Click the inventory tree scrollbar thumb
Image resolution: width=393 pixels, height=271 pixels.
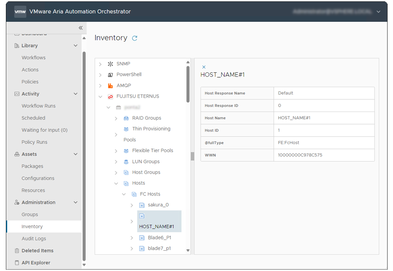pos(188,84)
